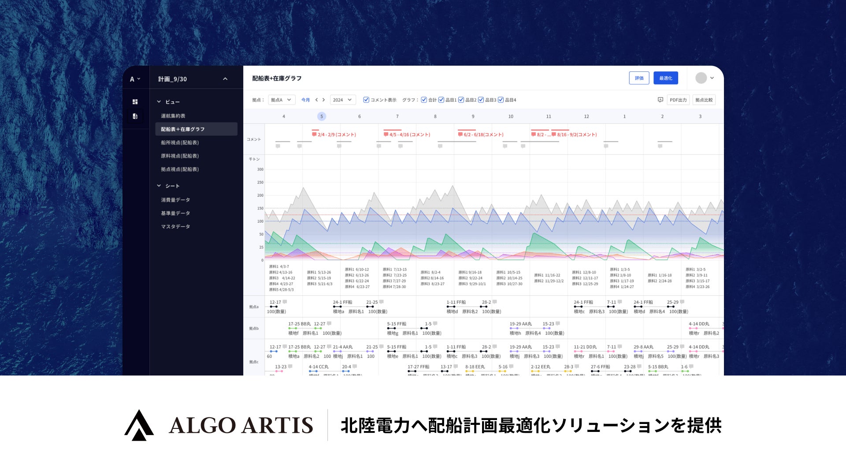Click the PDF出力 button
The image size is (846, 476).
[x=678, y=100]
